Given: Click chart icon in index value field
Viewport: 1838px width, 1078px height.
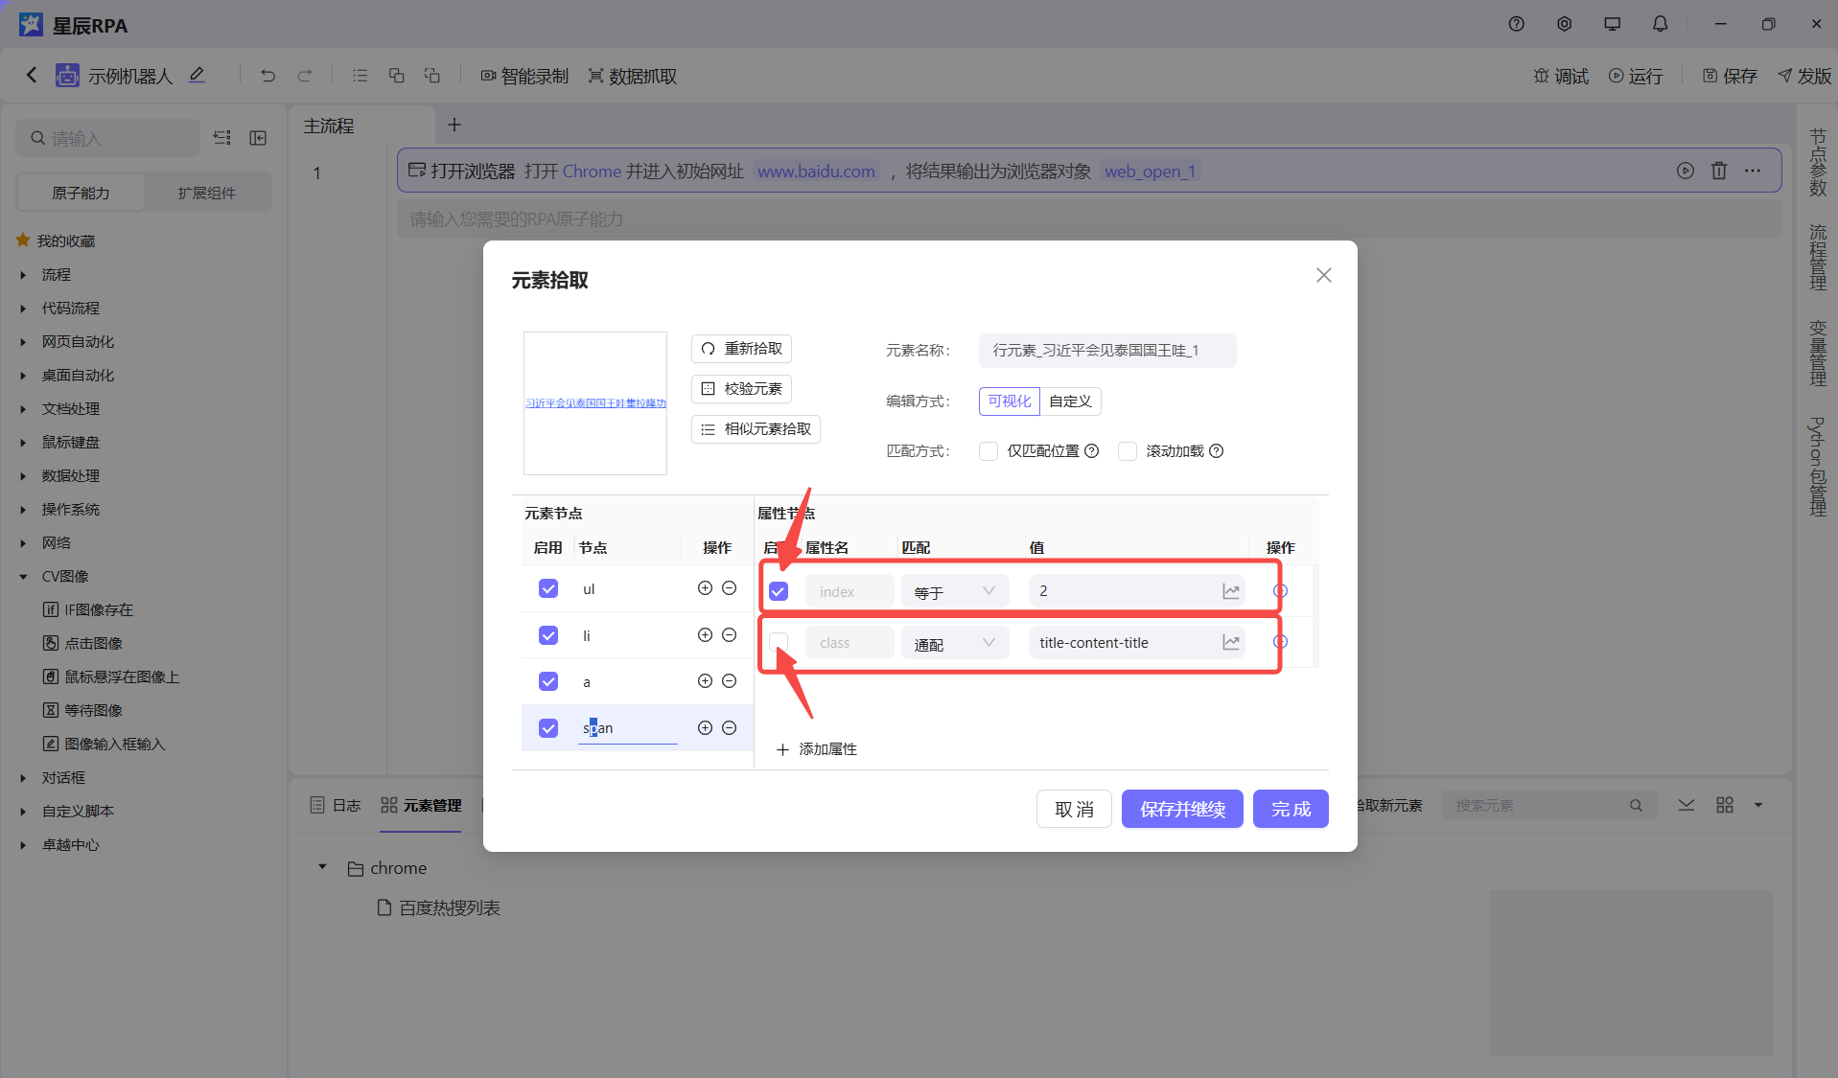Looking at the screenshot, I should (1230, 591).
